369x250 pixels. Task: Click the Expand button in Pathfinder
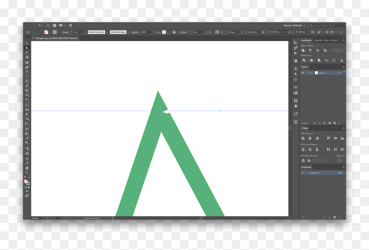[337, 51]
